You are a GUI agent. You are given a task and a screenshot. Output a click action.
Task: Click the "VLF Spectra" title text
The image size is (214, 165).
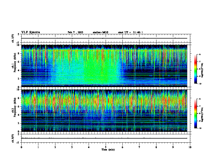(x=31, y=32)
